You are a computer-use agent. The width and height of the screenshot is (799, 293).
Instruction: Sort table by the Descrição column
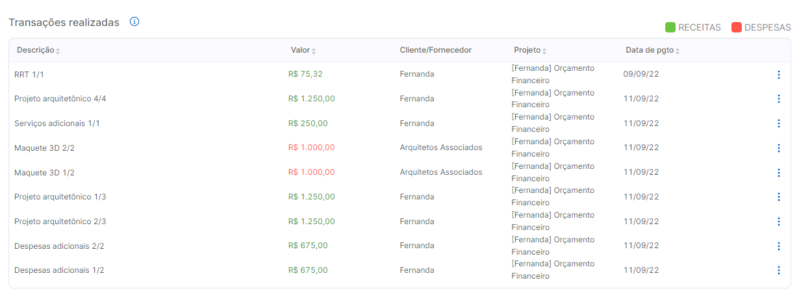tap(38, 50)
